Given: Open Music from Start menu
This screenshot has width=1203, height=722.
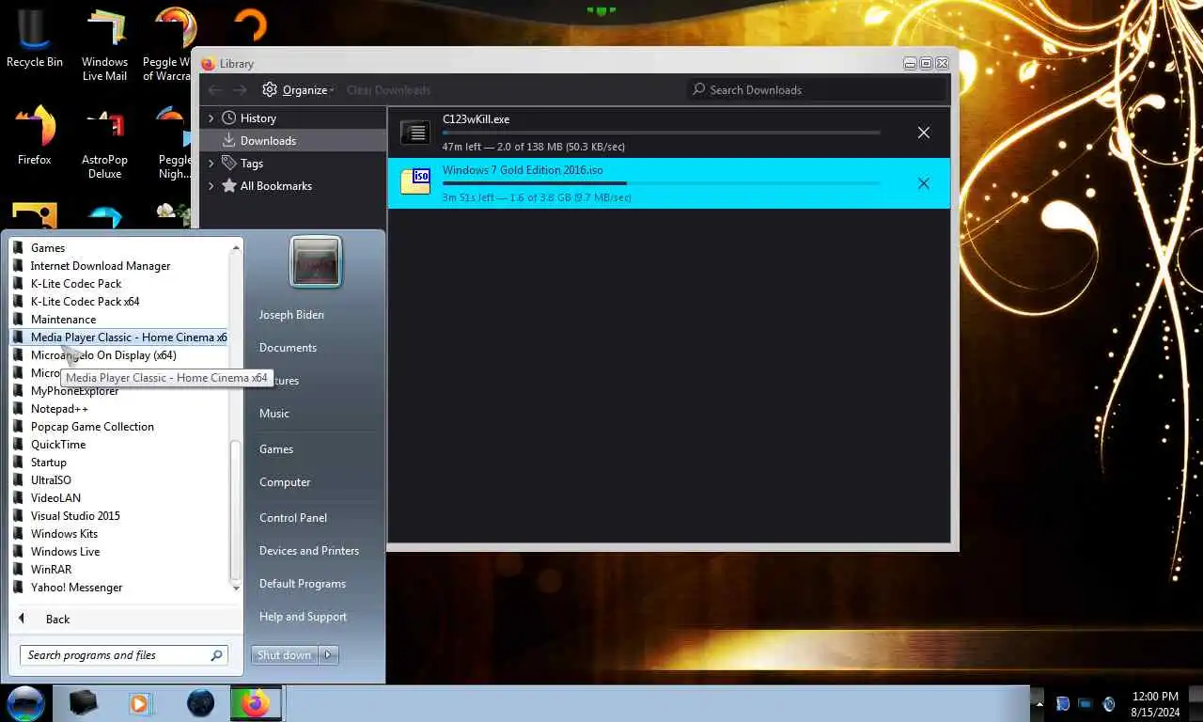Looking at the screenshot, I should tap(274, 414).
